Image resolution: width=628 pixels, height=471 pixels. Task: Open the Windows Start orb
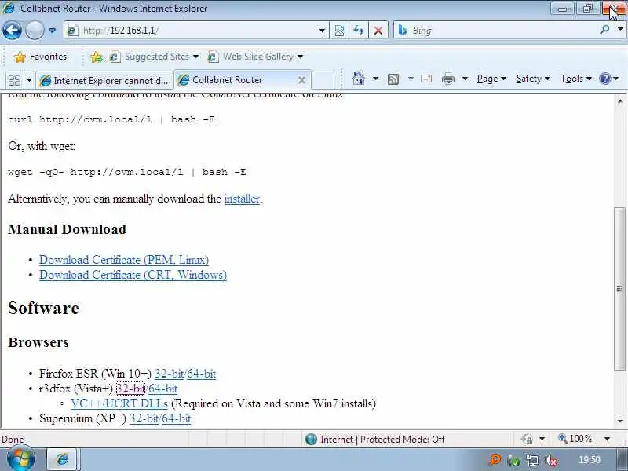20,458
